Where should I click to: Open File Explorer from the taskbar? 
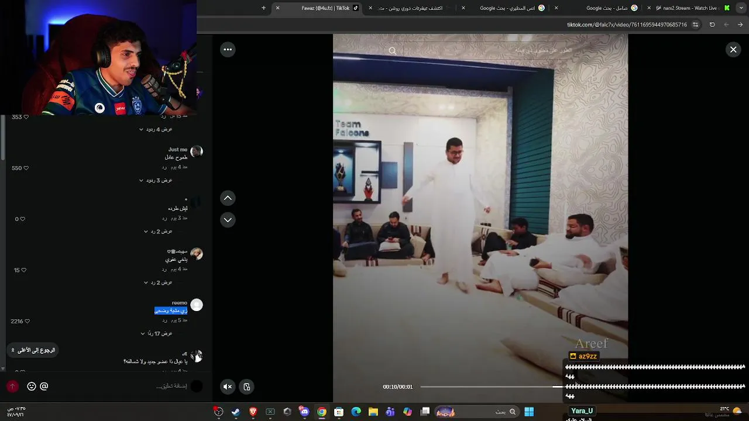[373, 412]
